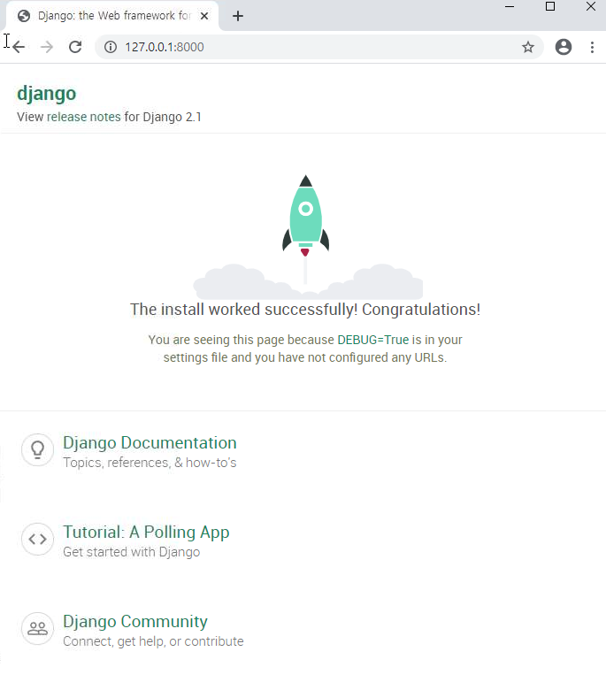Maximize the browser window
The width and height of the screenshot is (606, 690).
[550, 6]
